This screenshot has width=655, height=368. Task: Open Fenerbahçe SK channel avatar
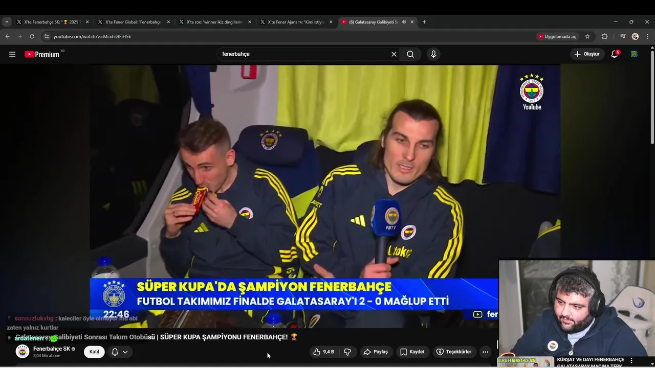(23, 352)
